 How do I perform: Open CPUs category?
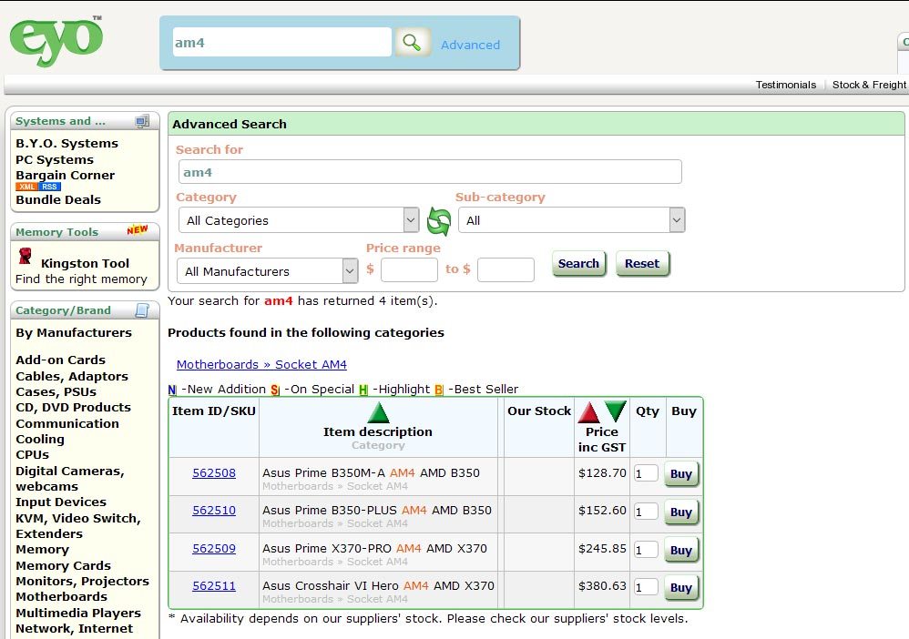(x=33, y=455)
